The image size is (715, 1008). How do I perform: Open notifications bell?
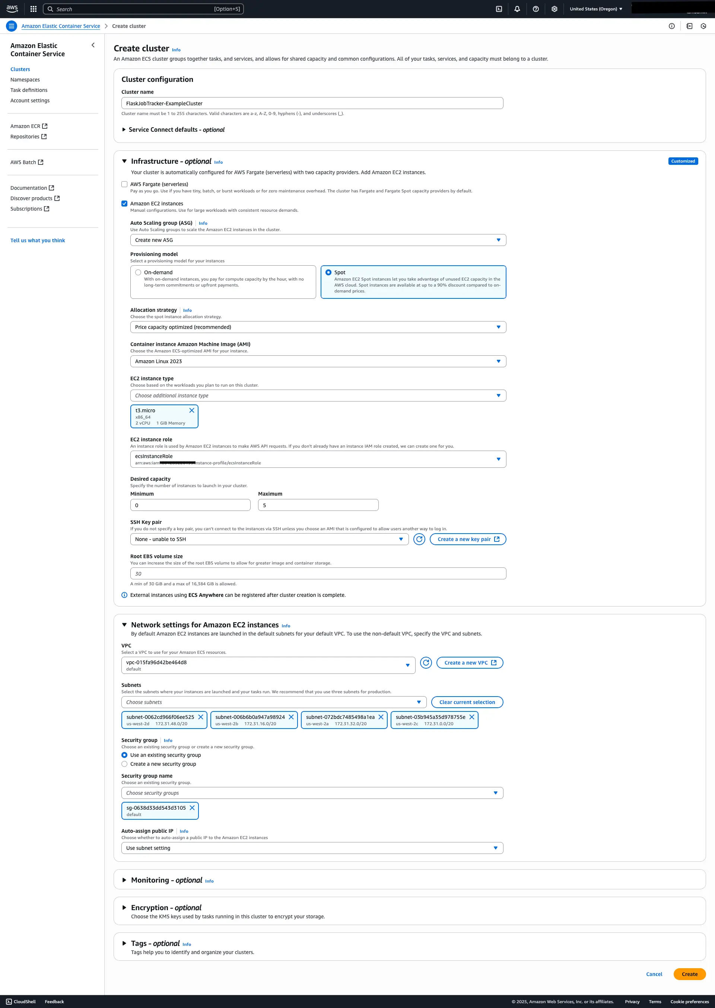click(x=517, y=9)
